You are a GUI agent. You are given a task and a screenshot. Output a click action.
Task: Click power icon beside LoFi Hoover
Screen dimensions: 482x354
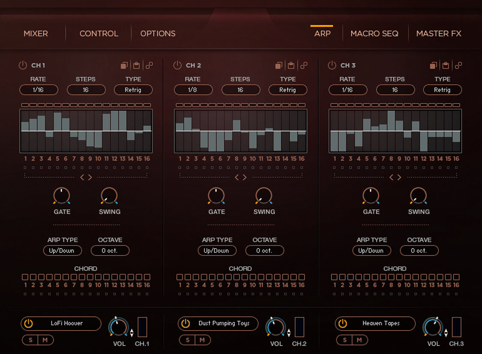click(x=28, y=324)
